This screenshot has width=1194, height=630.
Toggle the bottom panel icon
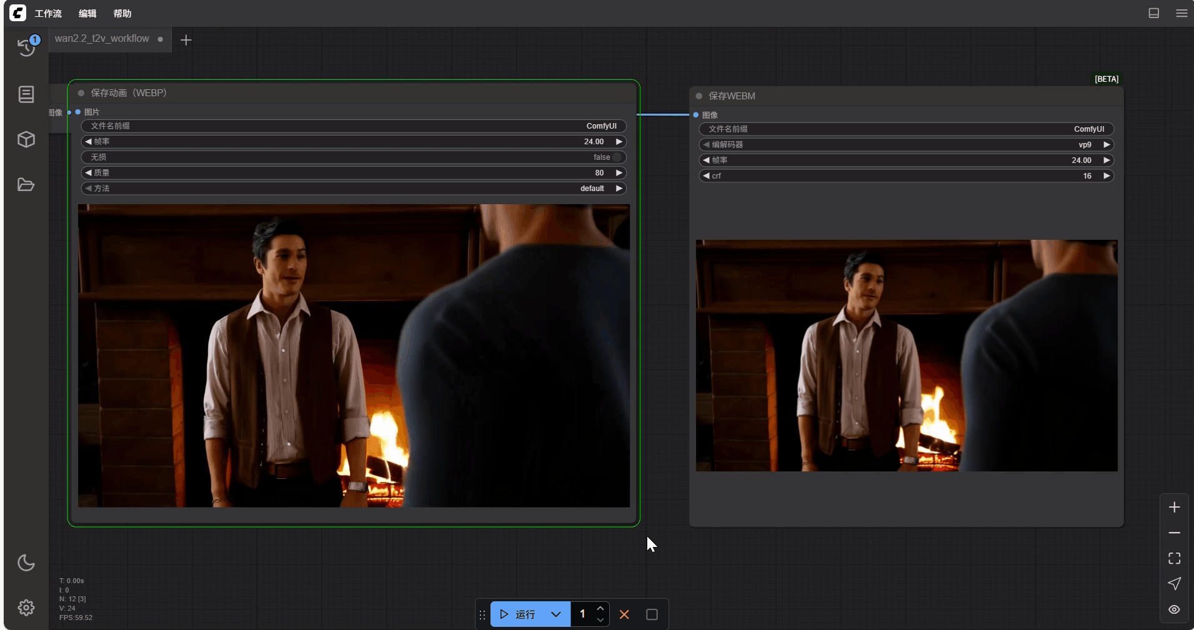pyautogui.click(x=1153, y=13)
